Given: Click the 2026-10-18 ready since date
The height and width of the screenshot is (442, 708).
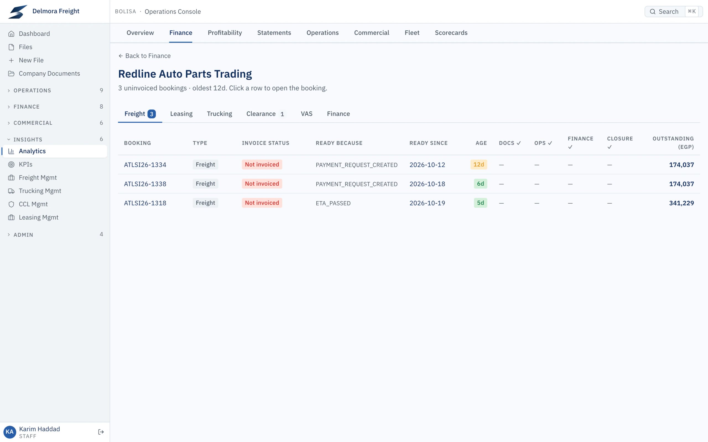Looking at the screenshot, I should (x=427, y=184).
